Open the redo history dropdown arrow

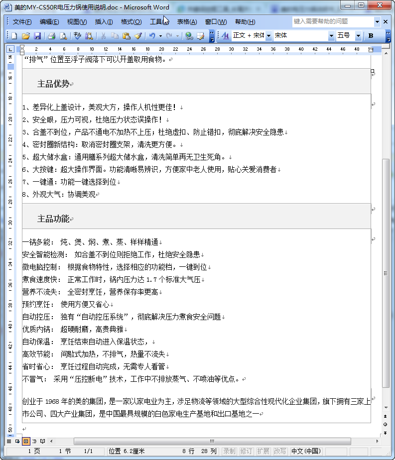coord(177,36)
